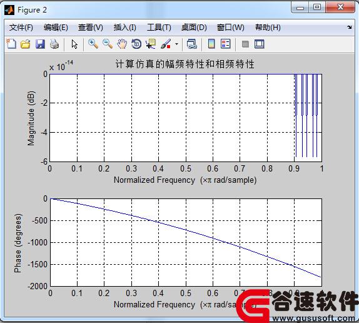Image resolution: width=359 pixels, height=323 pixels.
Task: Minimize the Figure 2 window
Action: click(300, 8)
